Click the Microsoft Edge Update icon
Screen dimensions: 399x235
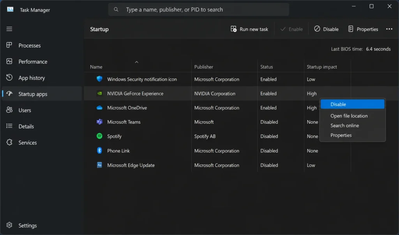click(99, 165)
